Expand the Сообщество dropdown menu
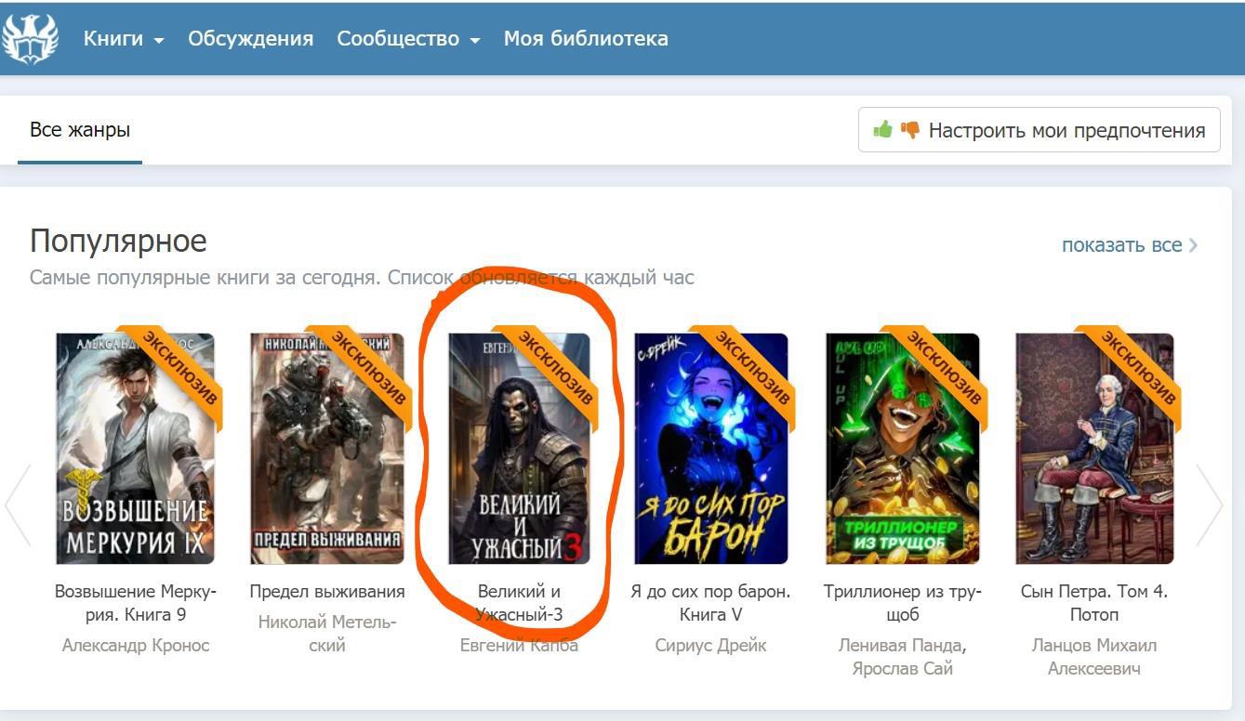The width and height of the screenshot is (1245, 721). [408, 39]
